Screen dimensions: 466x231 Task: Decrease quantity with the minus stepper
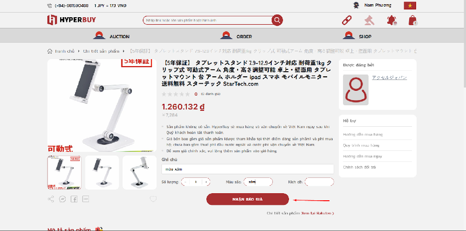tap(185, 182)
